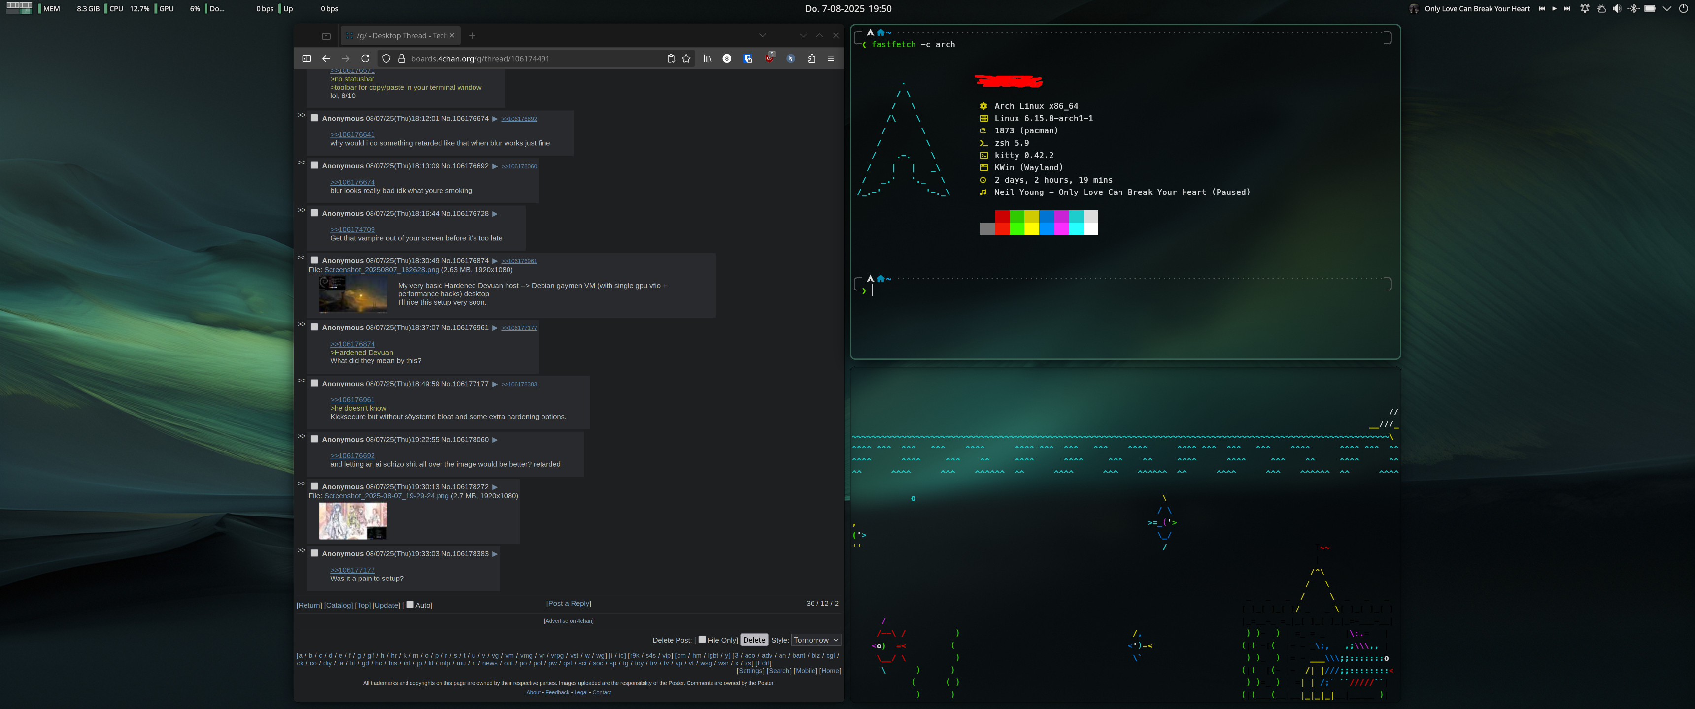The width and height of the screenshot is (1695, 709).
Task: Click the forward navigation arrow
Action: point(345,59)
